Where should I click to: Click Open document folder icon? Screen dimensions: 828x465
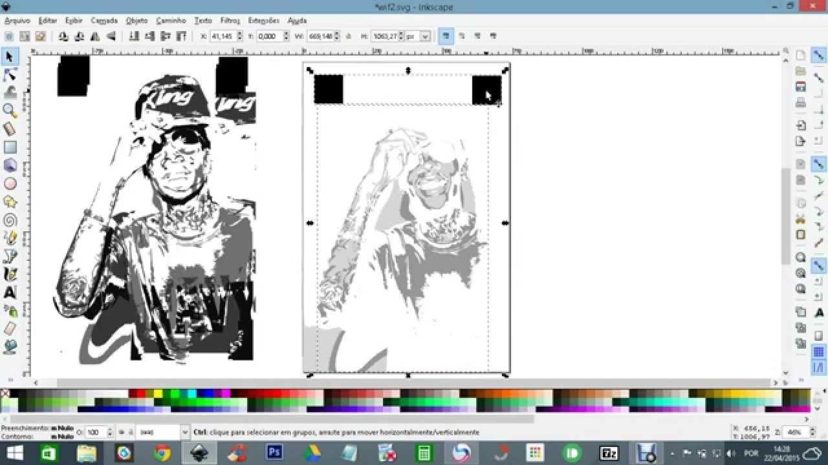pyautogui.click(x=801, y=71)
